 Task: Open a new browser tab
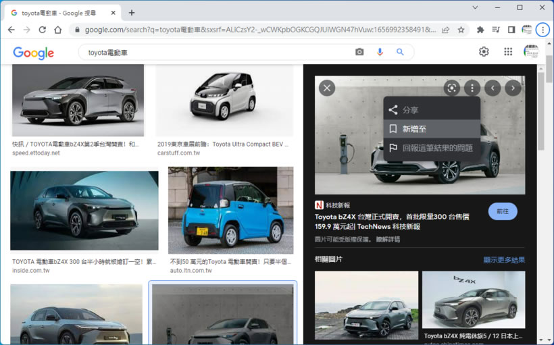(132, 13)
